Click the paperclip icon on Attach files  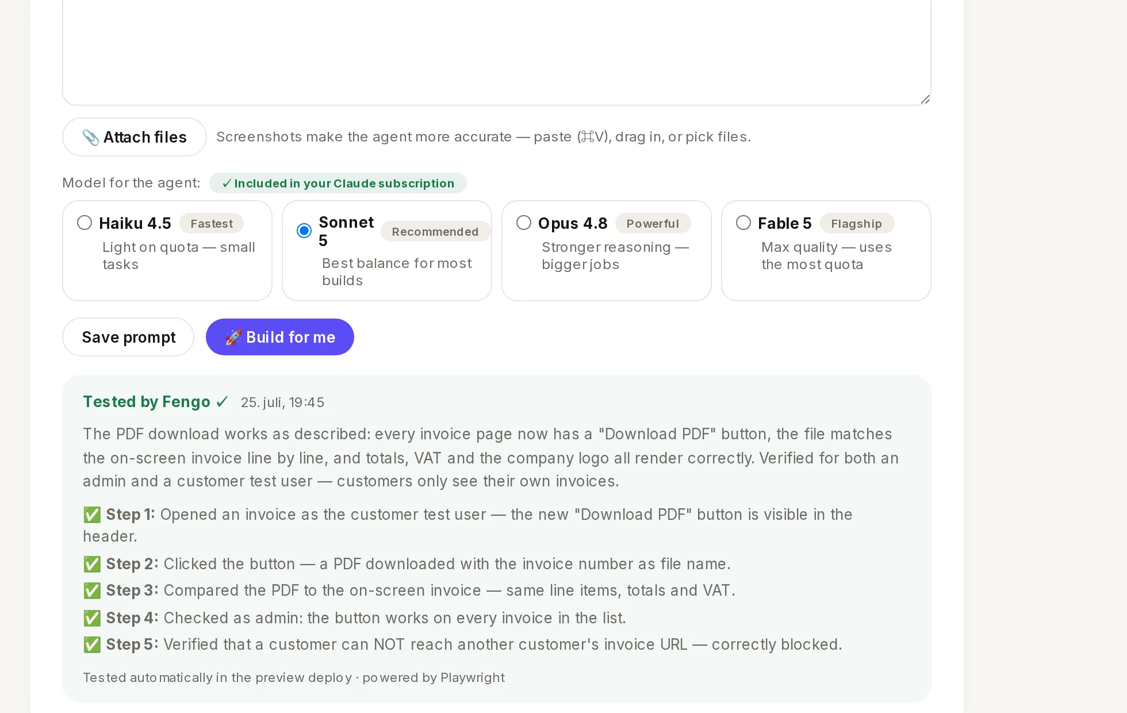click(91, 137)
